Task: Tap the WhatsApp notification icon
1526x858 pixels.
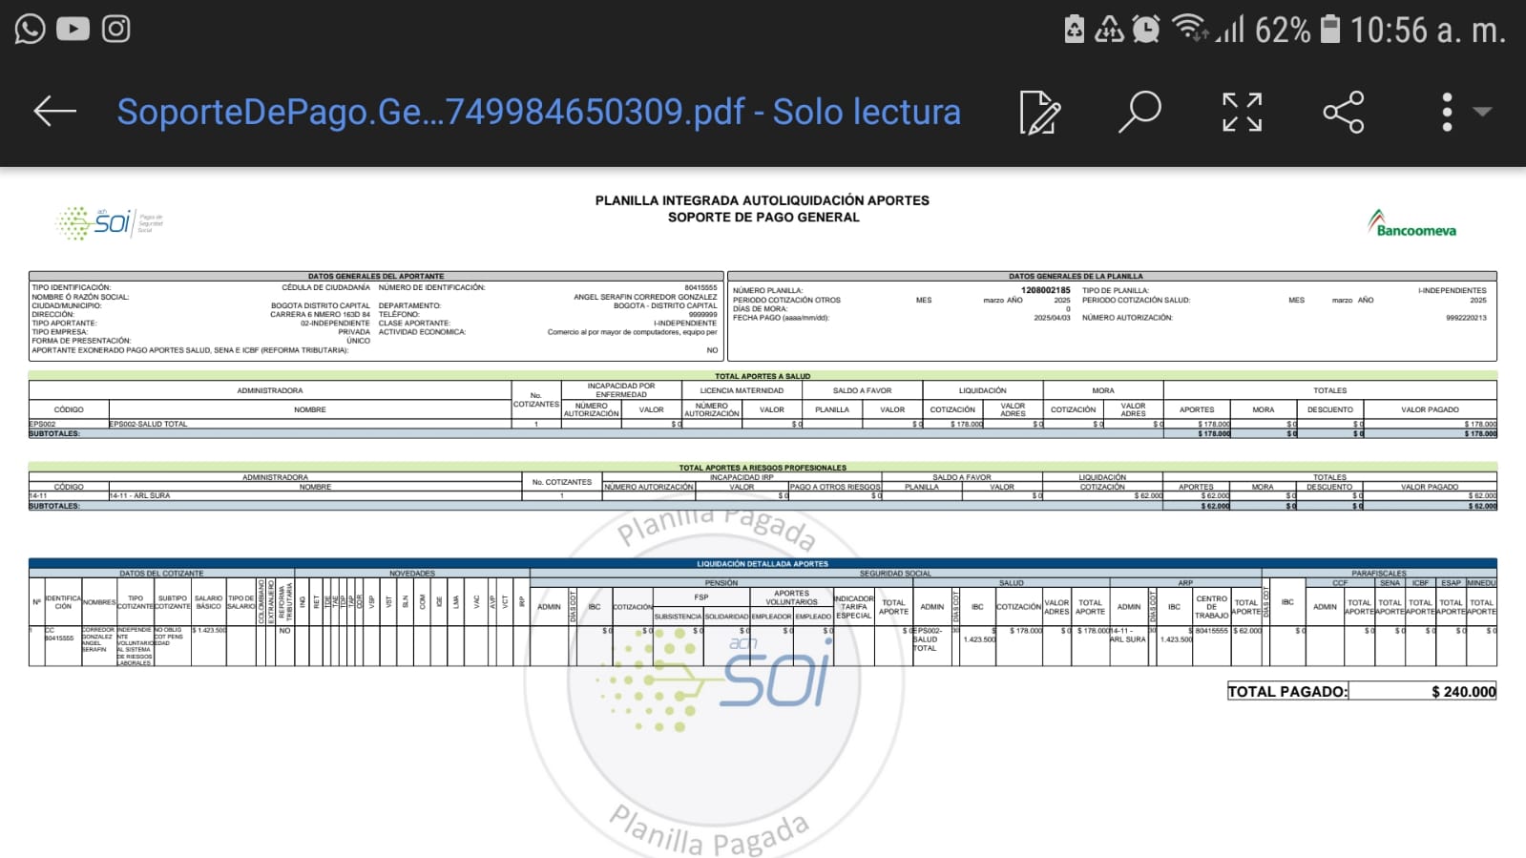Action: pos(30,29)
